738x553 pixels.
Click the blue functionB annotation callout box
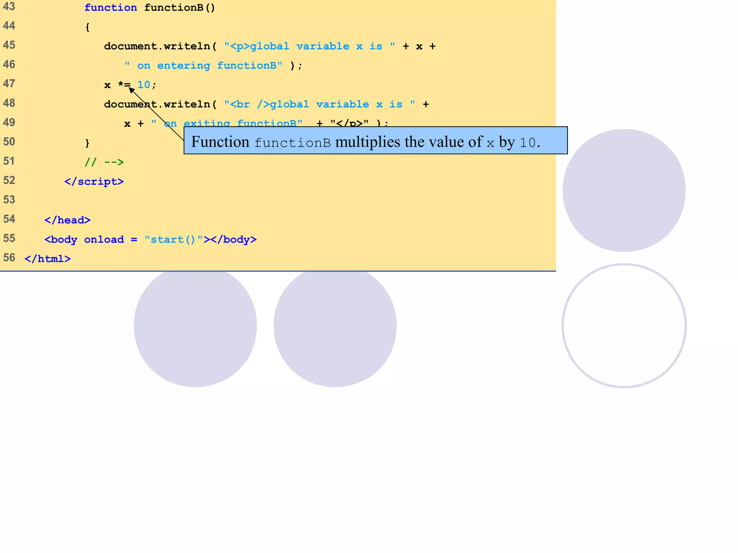coord(375,141)
